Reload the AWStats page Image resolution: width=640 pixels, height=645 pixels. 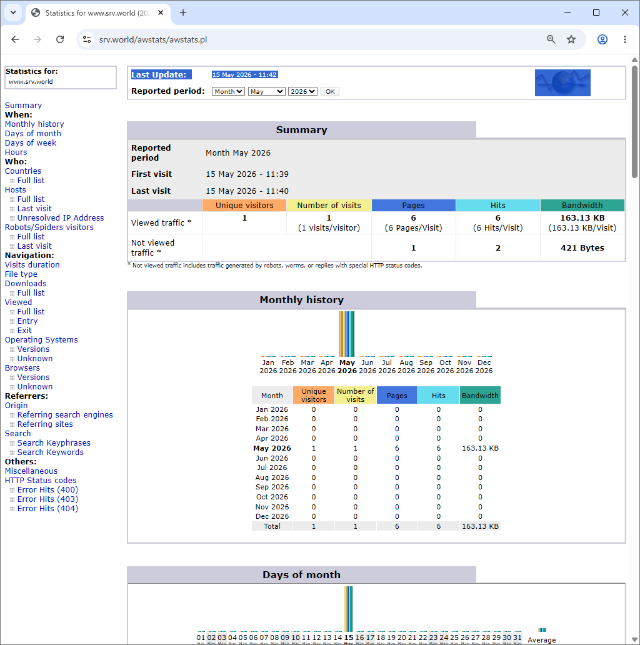click(60, 39)
